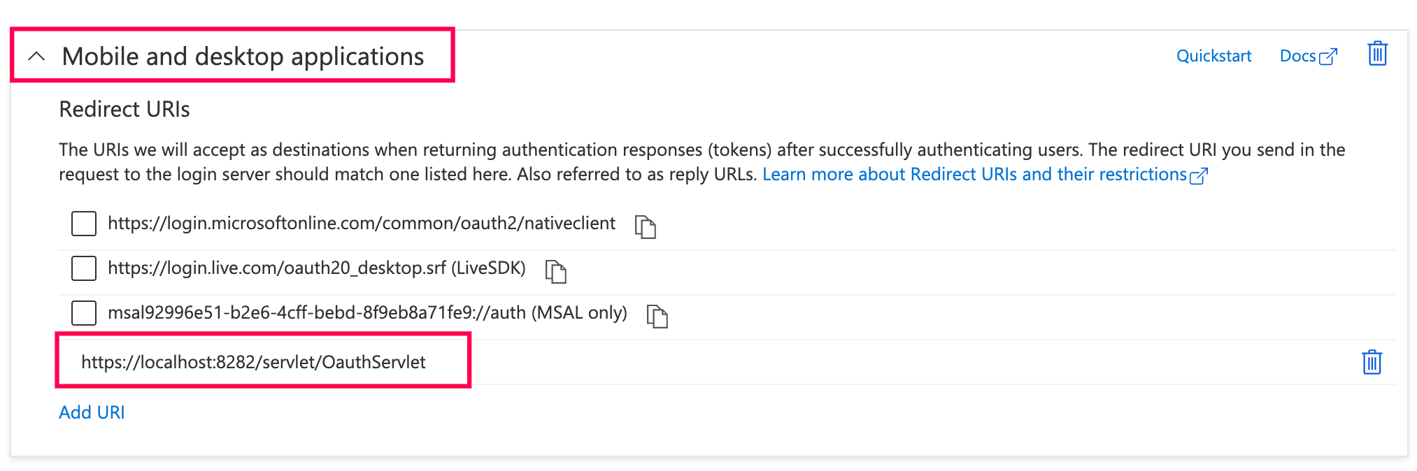1417x471 pixels.
Task: Select the MSAL only redirect URI checkbox
Action: tap(84, 313)
